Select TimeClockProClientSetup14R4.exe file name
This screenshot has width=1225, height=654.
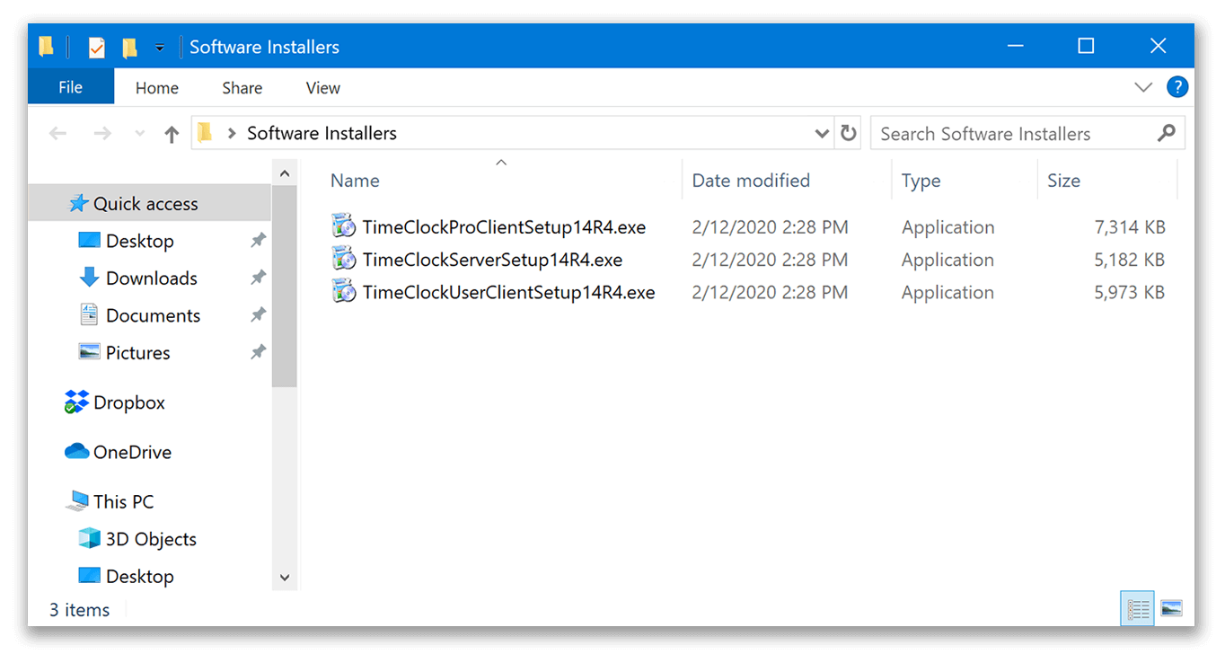[x=504, y=227]
